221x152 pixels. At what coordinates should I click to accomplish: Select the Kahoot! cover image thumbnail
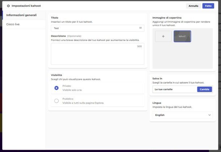pos(182,36)
